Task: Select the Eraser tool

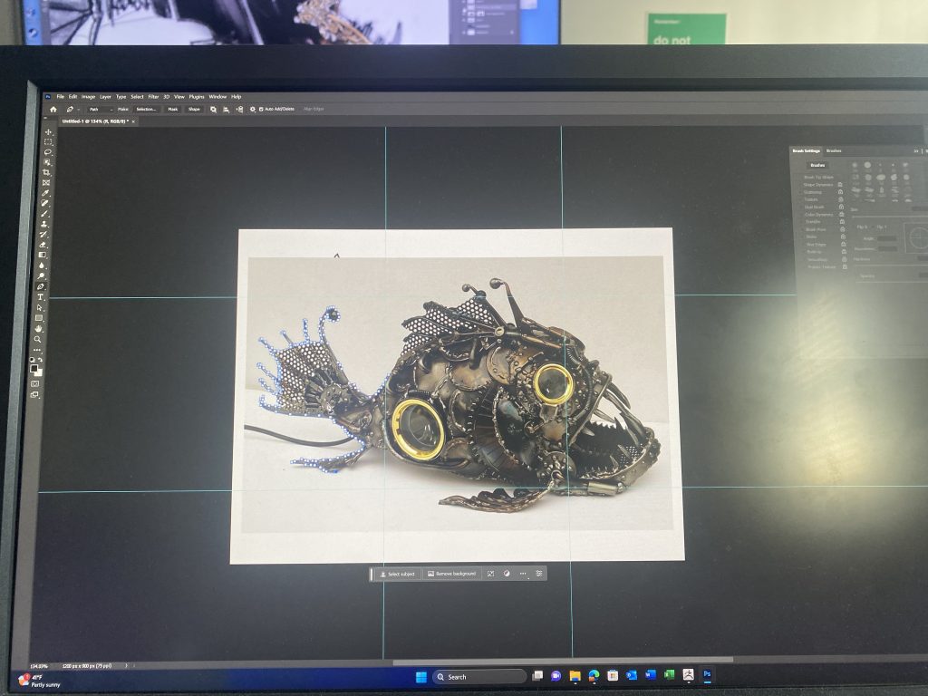Action: [43, 245]
